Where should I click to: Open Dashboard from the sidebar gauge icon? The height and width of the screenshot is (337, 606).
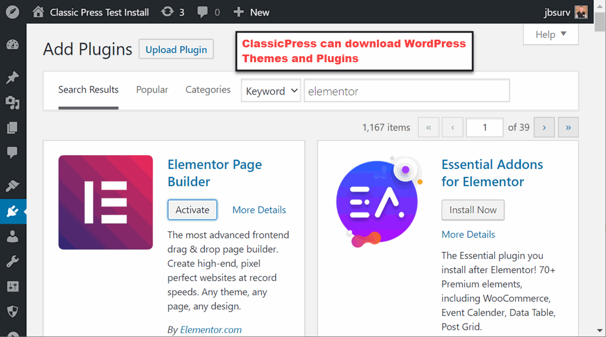point(12,45)
